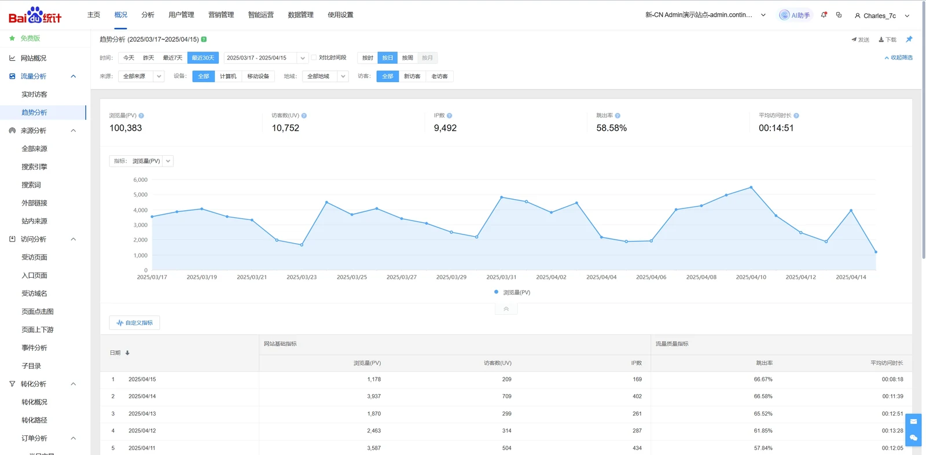Filter visitors by 新访客
Image resolution: width=926 pixels, height=455 pixels.
point(412,76)
